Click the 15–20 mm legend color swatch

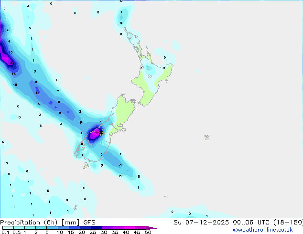pyautogui.click(x=74, y=228)
